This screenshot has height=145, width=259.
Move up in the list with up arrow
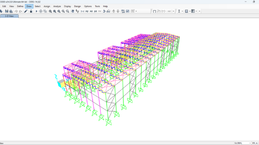click(x=114, y=11)
